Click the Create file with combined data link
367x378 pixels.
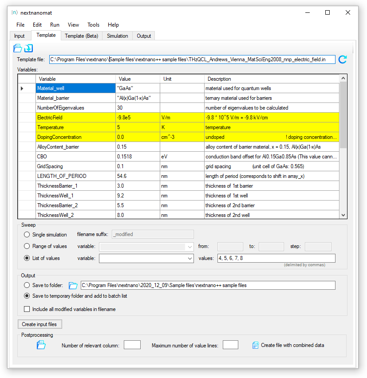coord(292,345)
